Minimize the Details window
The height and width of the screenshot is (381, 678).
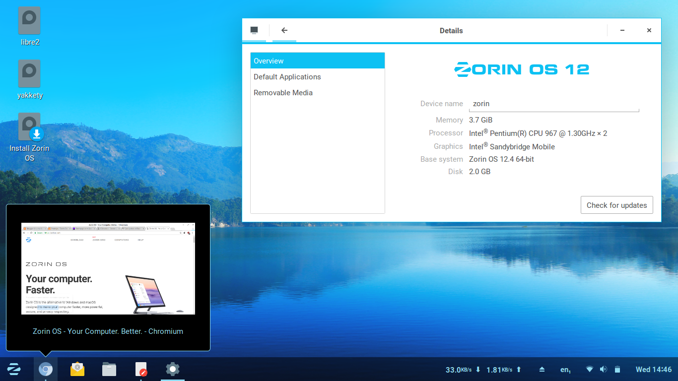[622, 30]
